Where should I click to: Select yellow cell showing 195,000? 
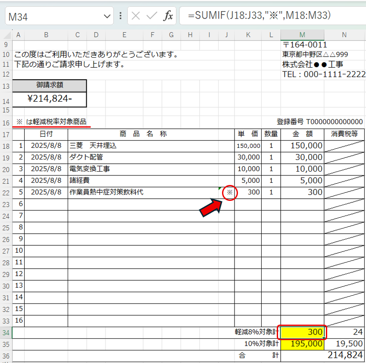pos(302,344)
